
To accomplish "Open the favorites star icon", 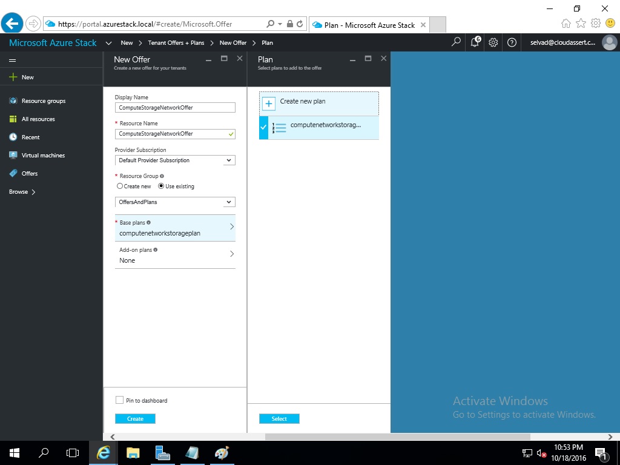I will [581, 24].
